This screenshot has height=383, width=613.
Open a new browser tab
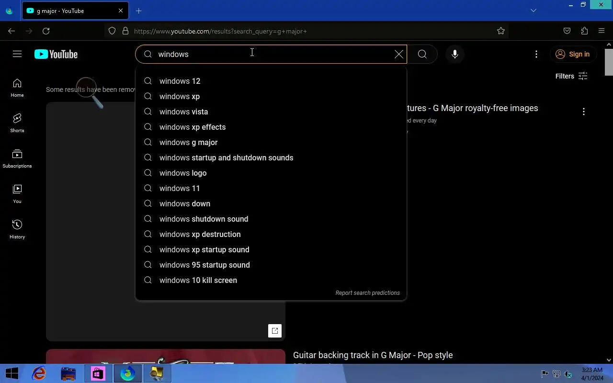138,11
